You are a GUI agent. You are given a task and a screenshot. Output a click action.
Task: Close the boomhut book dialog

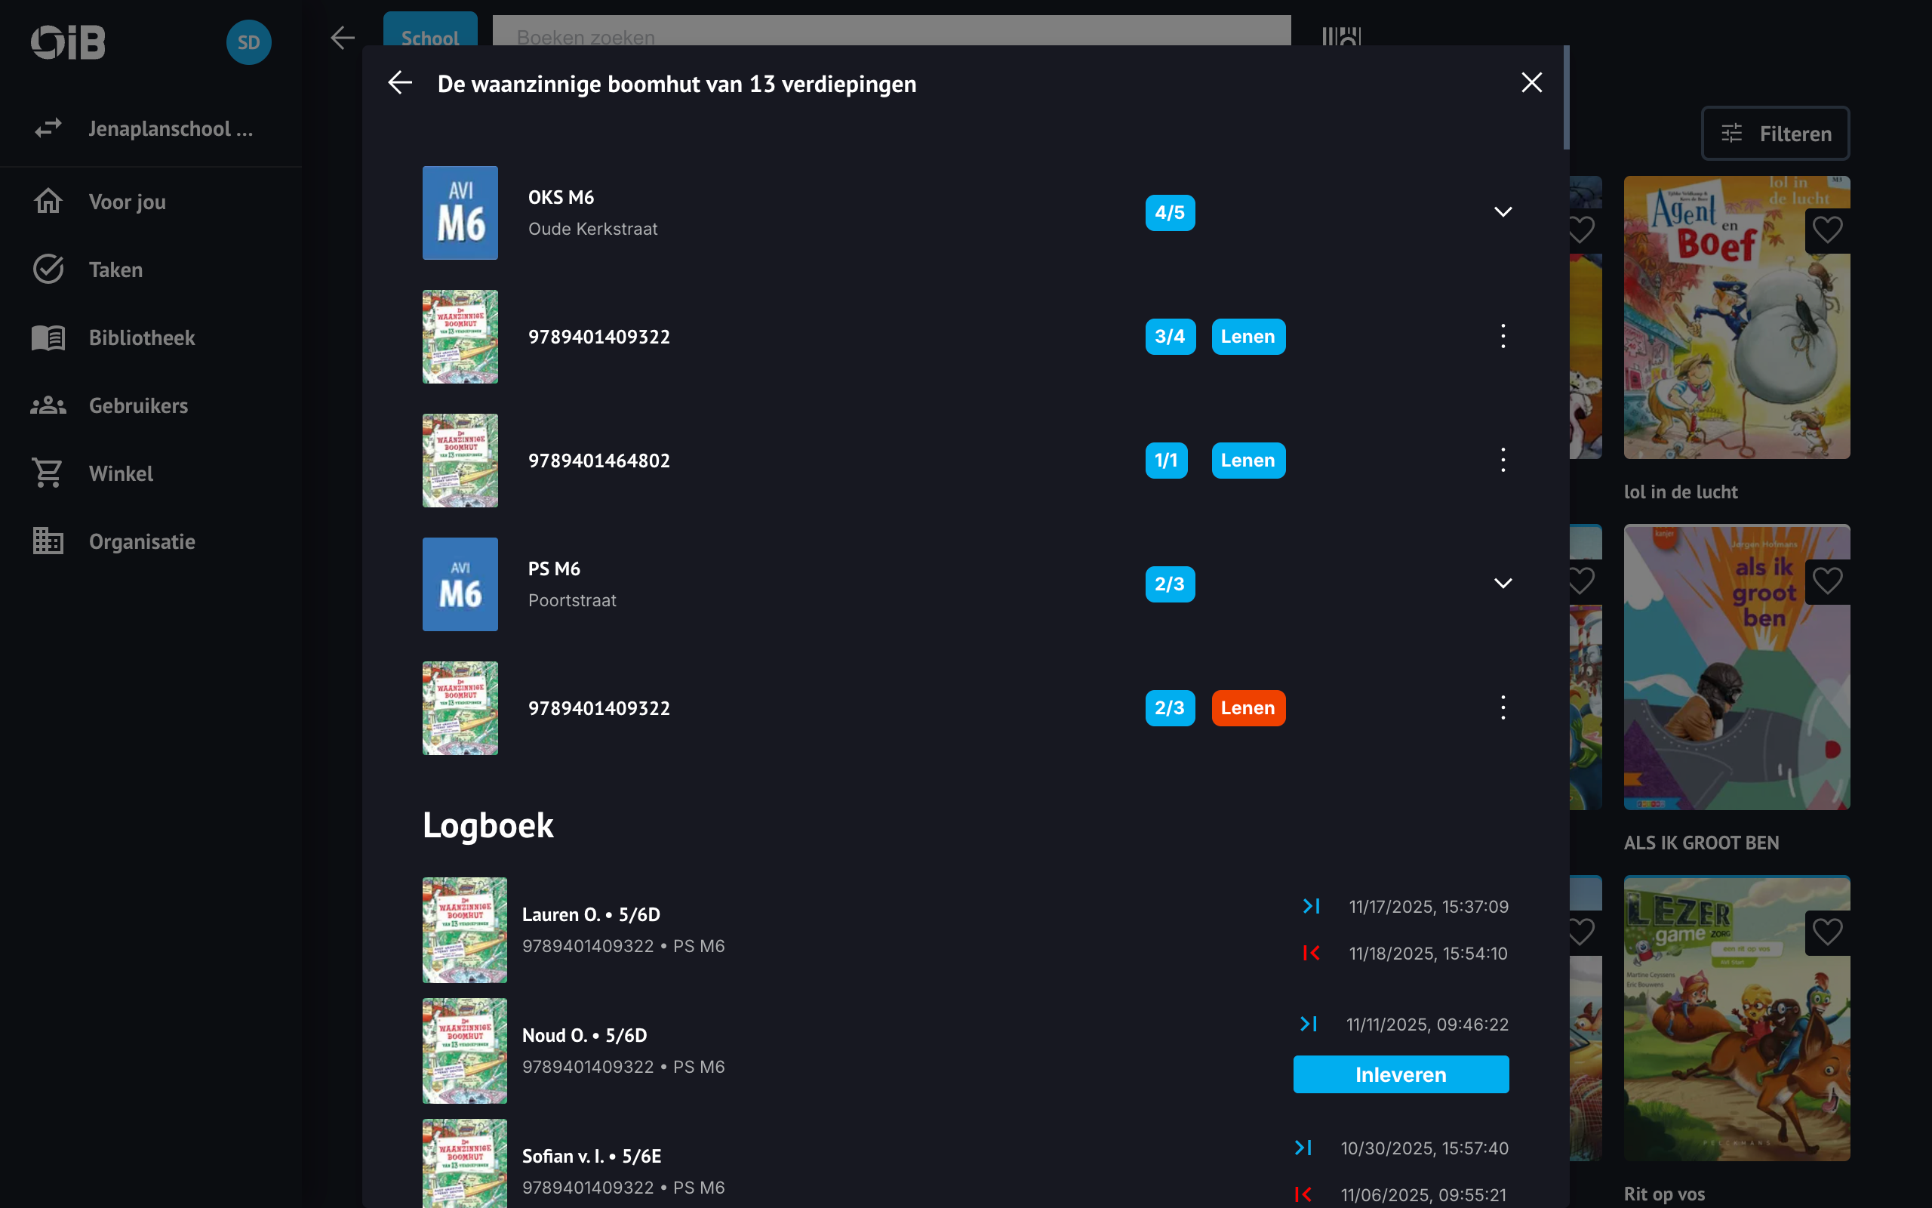tap(1531, 83)
